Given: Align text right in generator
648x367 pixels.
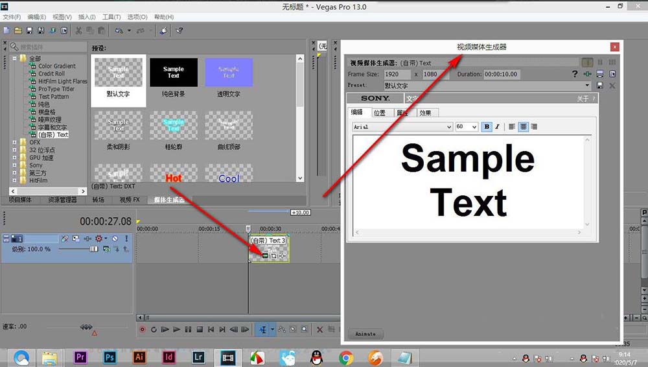Looking at the screenshot, I should click(534, 126).
